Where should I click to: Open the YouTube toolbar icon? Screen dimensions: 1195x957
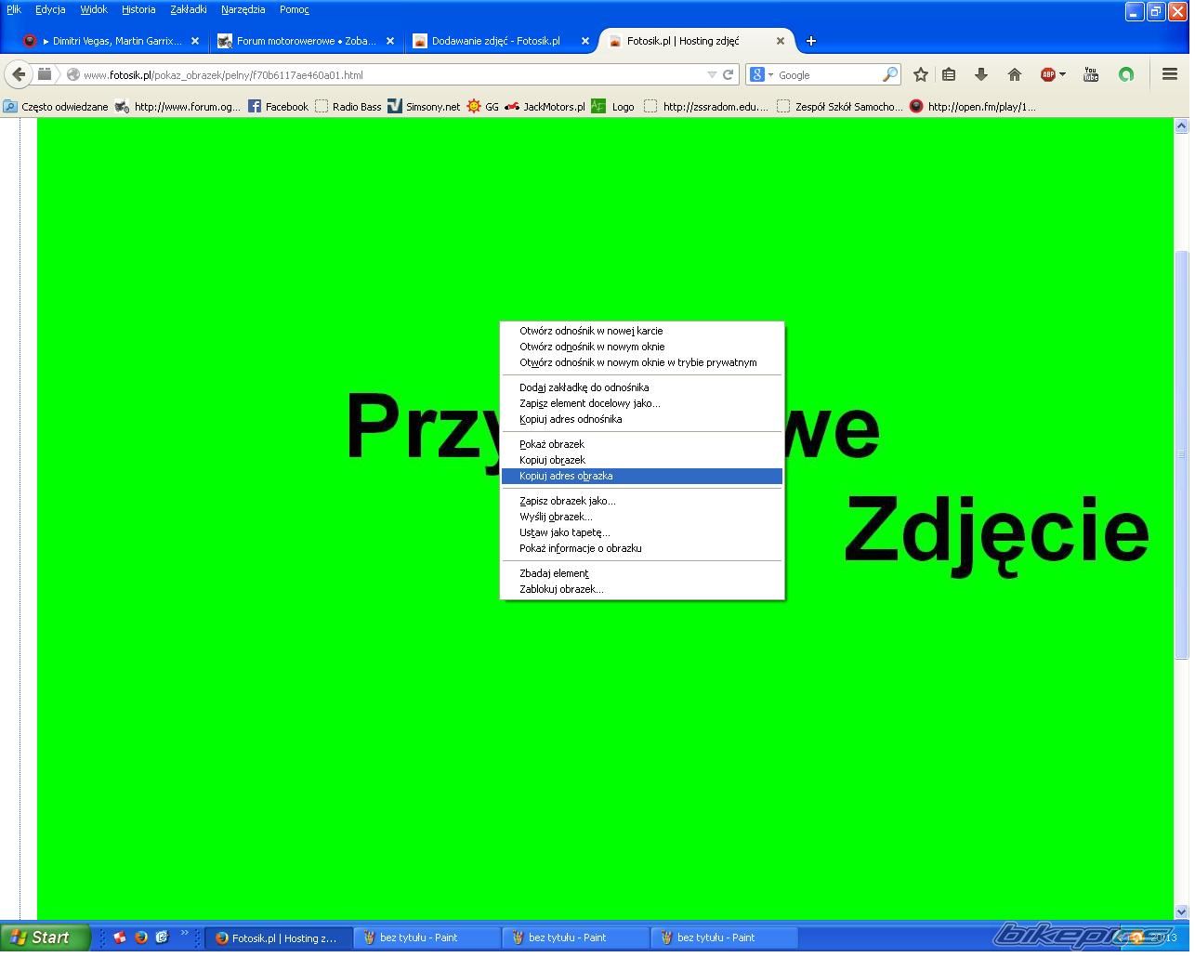[1090, 74]
